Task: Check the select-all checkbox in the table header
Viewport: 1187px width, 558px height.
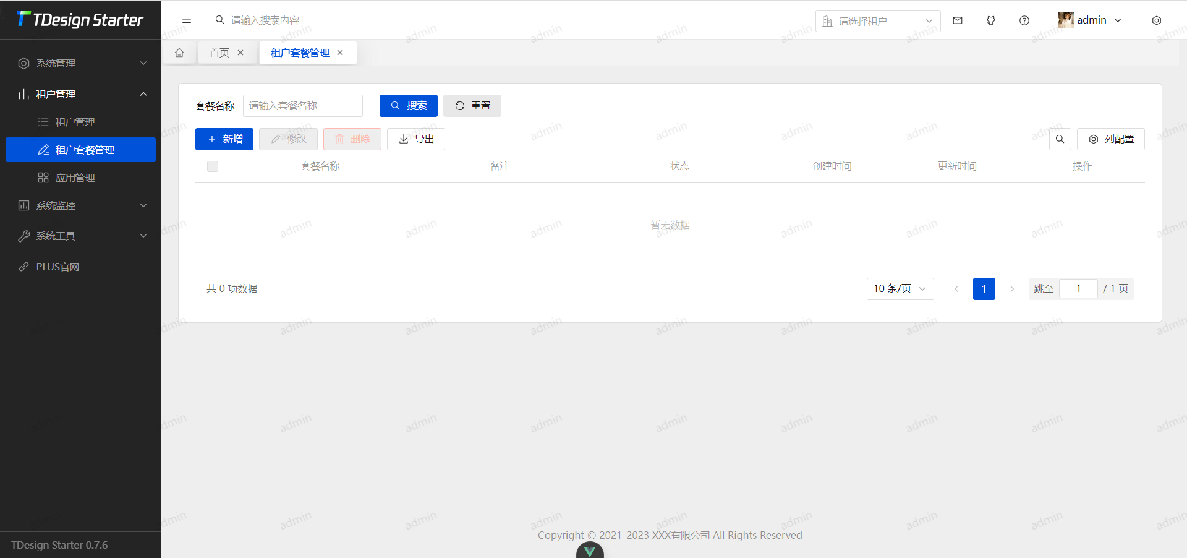Action: click(x=212, y=166)
